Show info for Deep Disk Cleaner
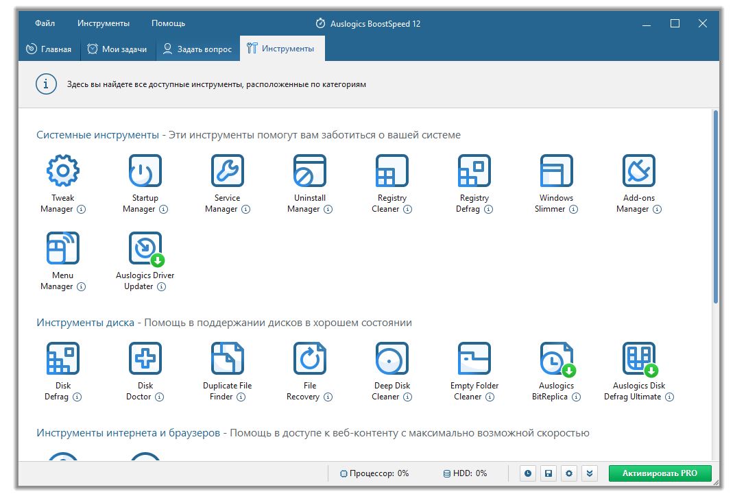Screen dimensions: 735x496 [408, 397]
